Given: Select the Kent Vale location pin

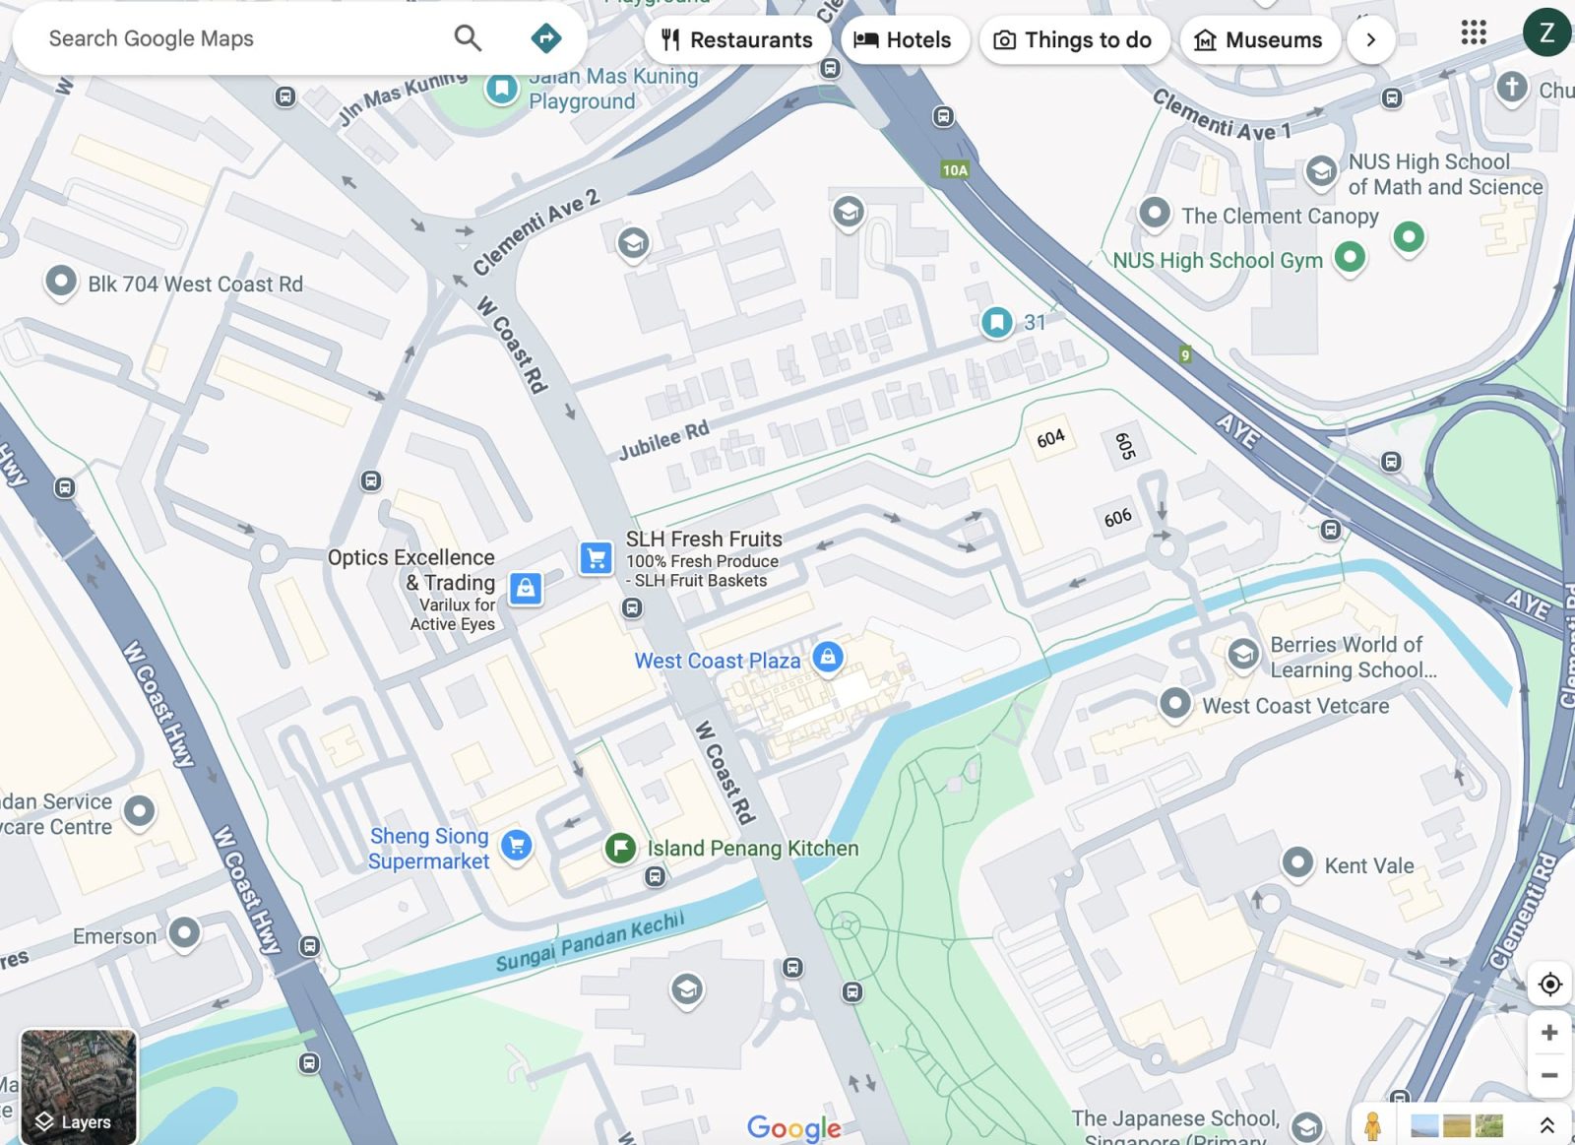Looking at the screenshot, I should click(1297, 862).
